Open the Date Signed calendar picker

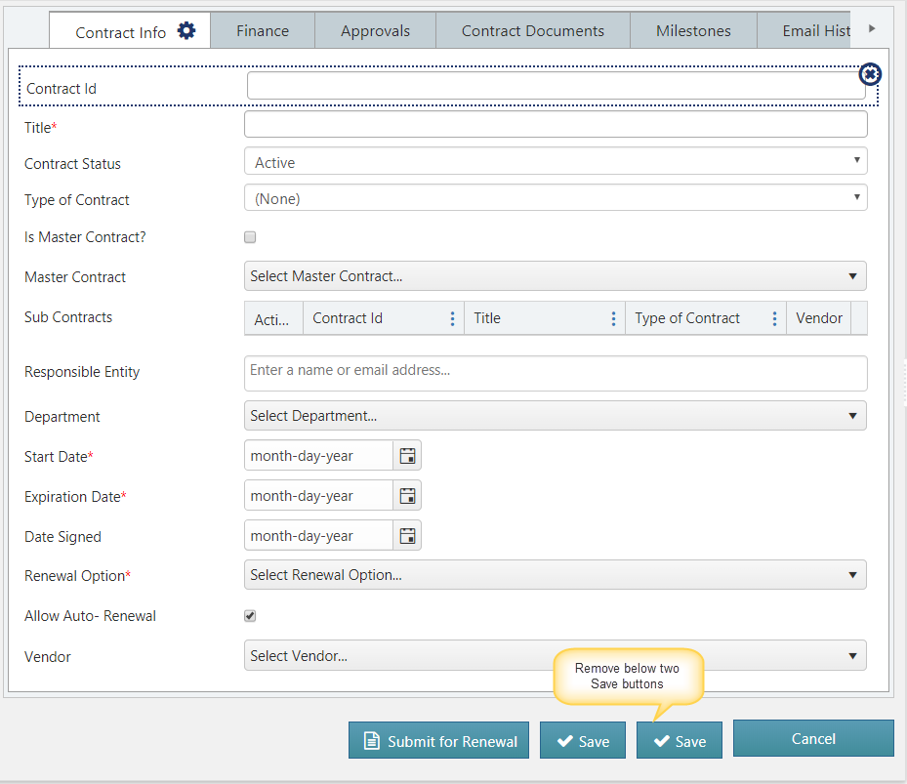click(x=407, y=536)
